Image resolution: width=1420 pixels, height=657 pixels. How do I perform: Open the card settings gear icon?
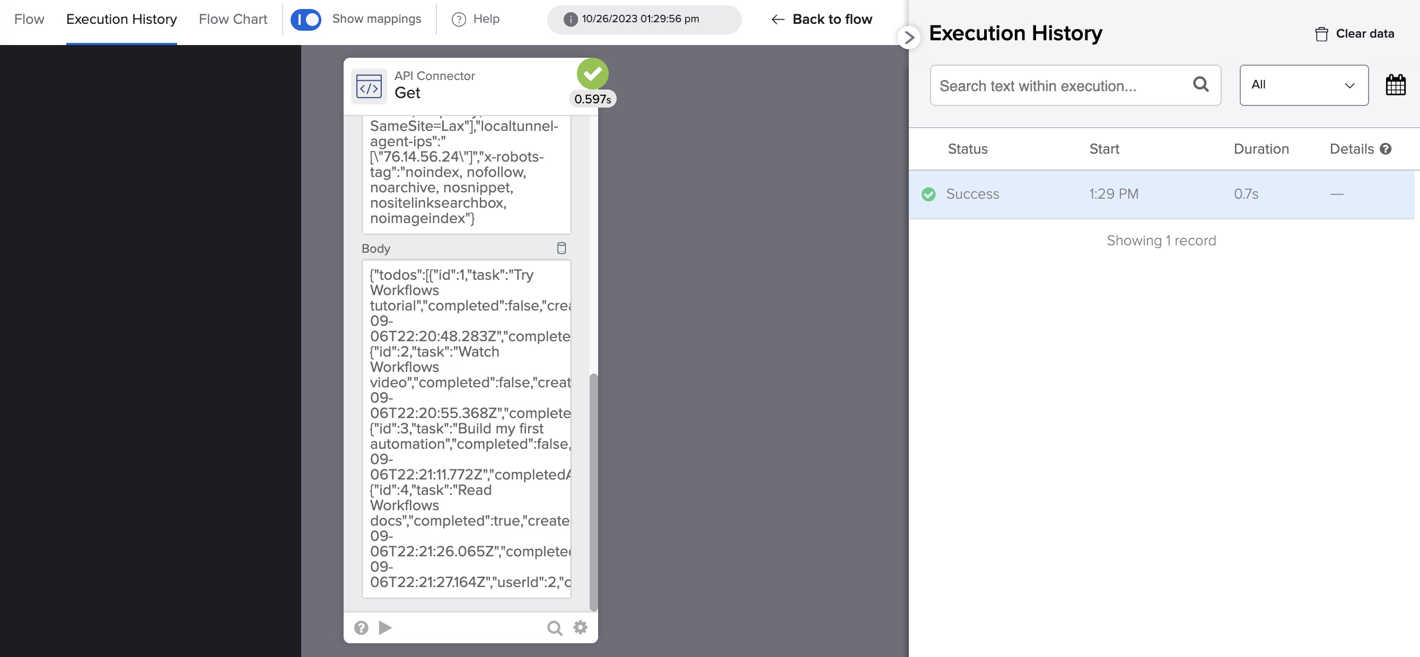pyautogui.click(x=581, y=627)
